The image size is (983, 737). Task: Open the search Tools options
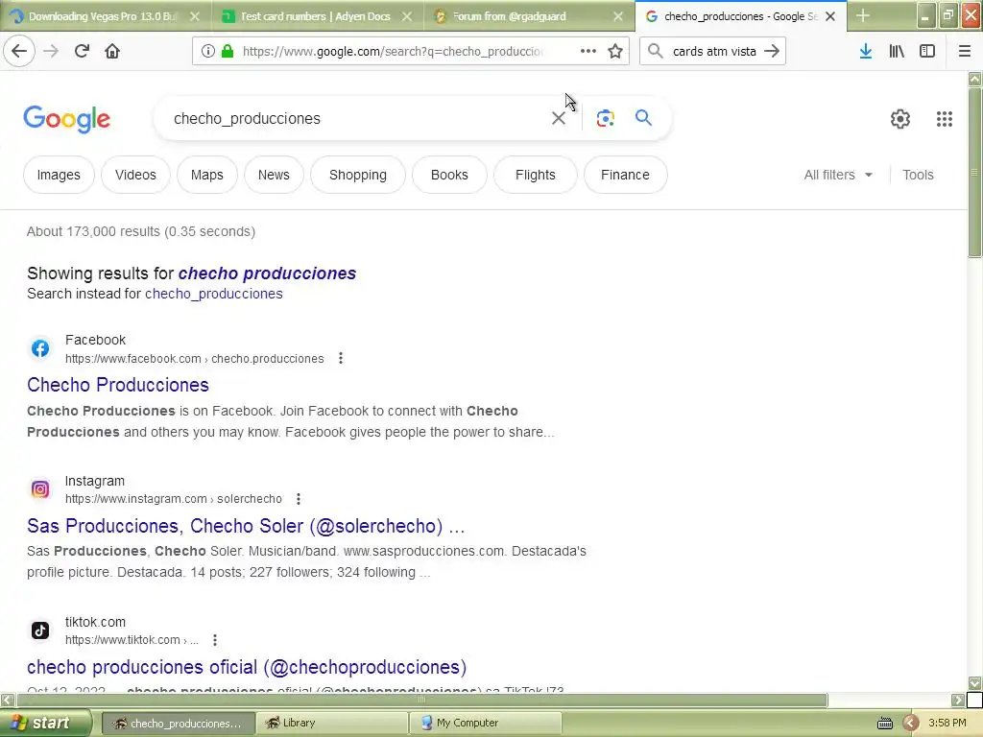pos(918,175)
